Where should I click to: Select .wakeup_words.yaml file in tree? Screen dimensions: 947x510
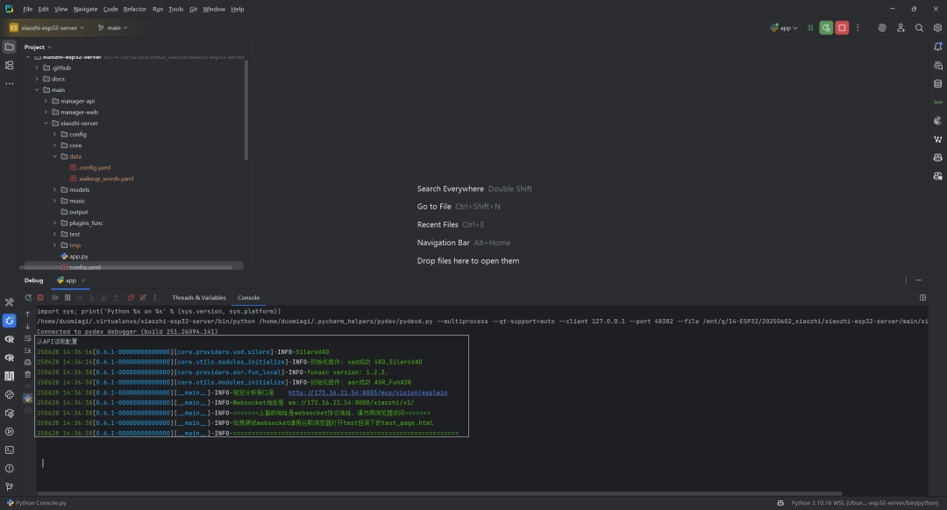point(105,179)
